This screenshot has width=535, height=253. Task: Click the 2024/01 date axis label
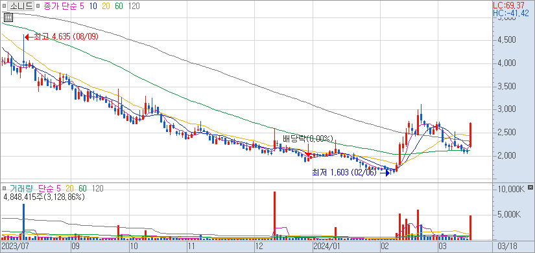(327, 246)
